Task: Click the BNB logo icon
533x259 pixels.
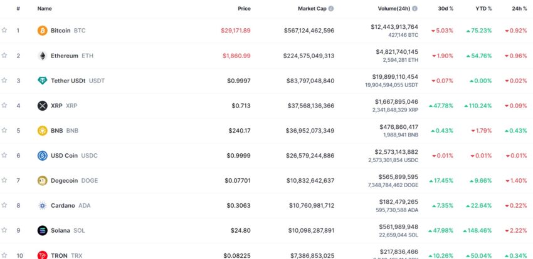Action: click(x=43, y=131)
